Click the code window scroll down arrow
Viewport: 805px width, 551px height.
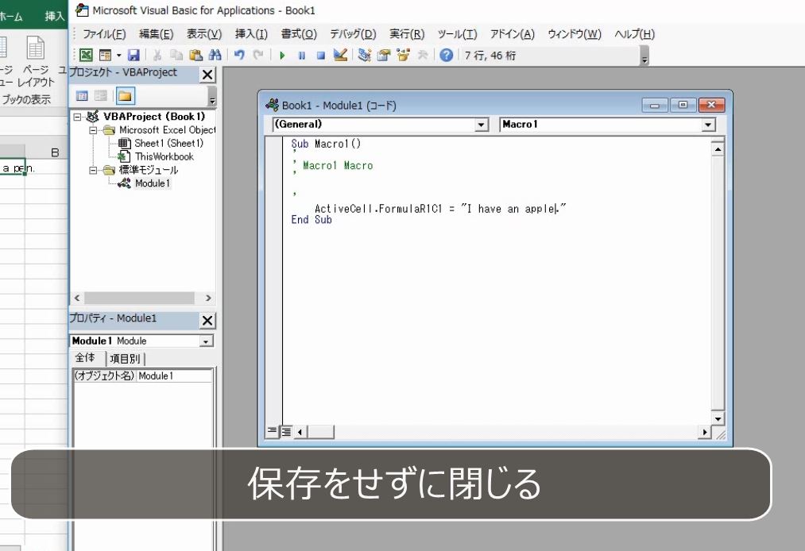(718, 418)
